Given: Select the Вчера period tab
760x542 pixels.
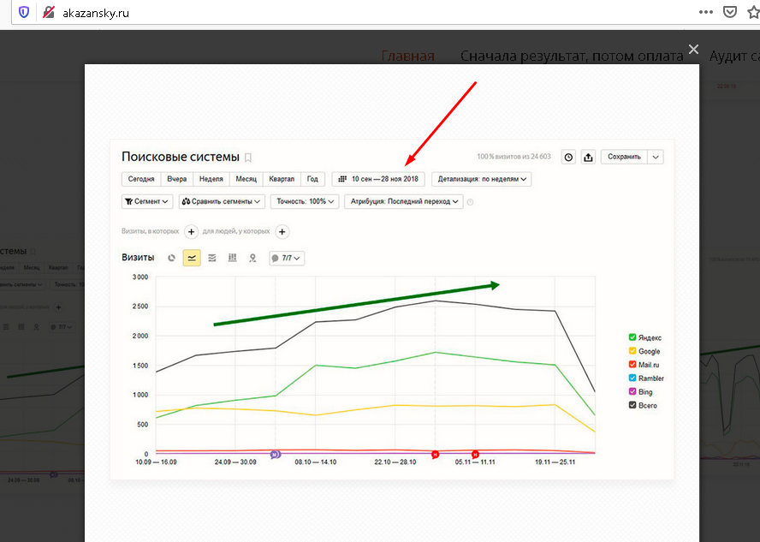Looking at the screenshot, I should [177, 179].
